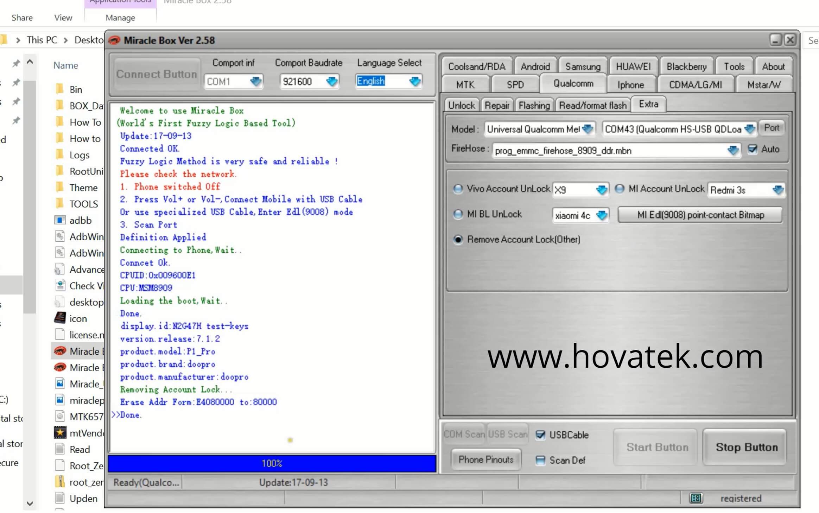Open the Read/format flash sub-tab
The height and width of the screenshot is (513, 819).
[592, 105]
